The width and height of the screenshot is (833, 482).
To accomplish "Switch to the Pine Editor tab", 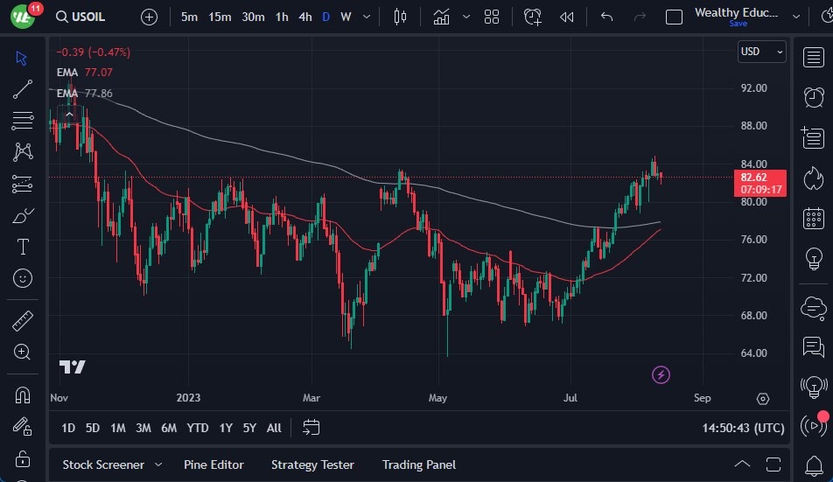I will (213, 465).
